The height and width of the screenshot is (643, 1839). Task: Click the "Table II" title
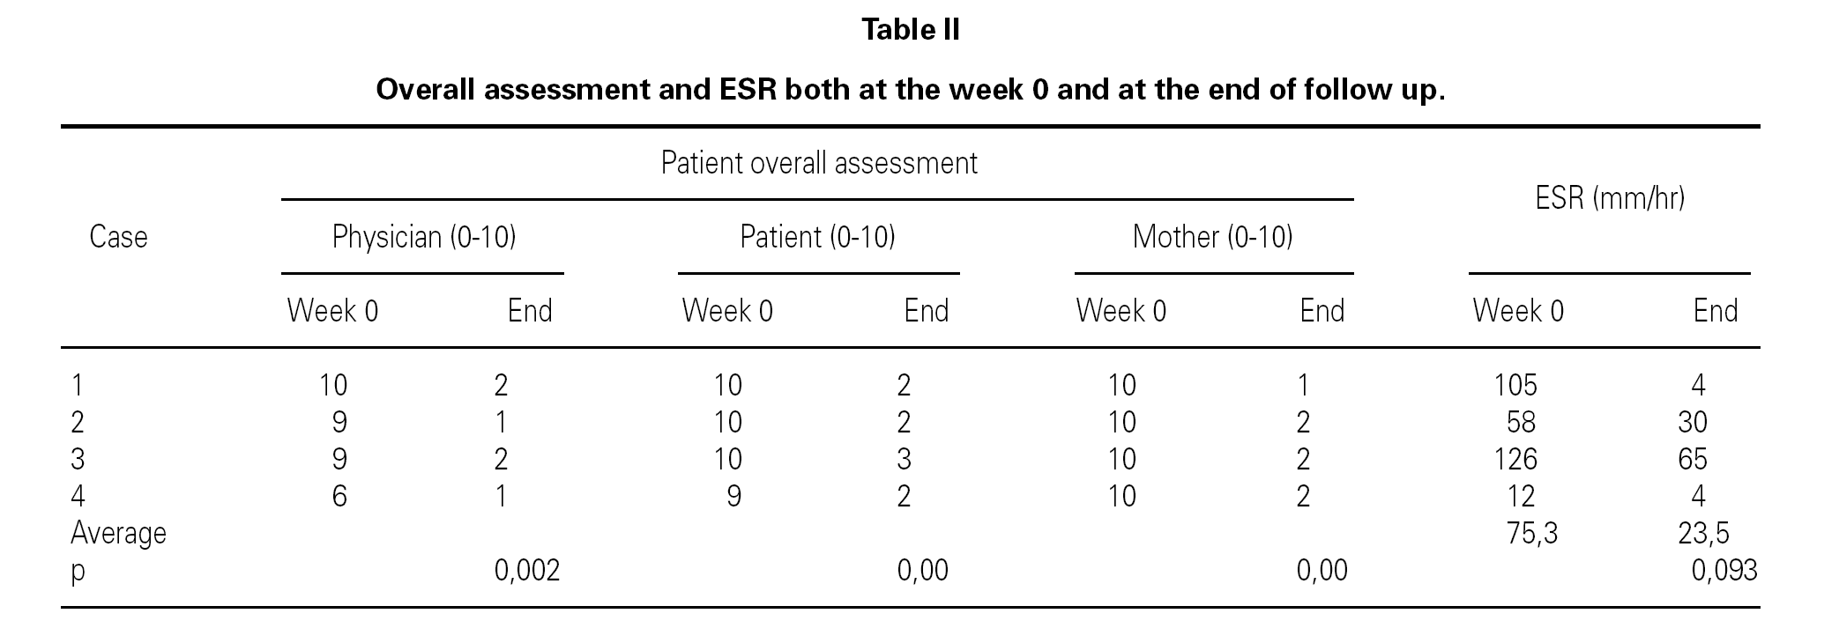pyautogui.click(x=910, y=31)
